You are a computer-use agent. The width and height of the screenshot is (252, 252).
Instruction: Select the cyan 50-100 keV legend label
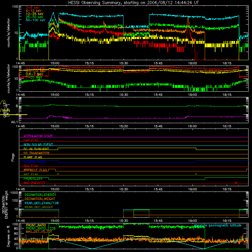[x=36, y=20]
